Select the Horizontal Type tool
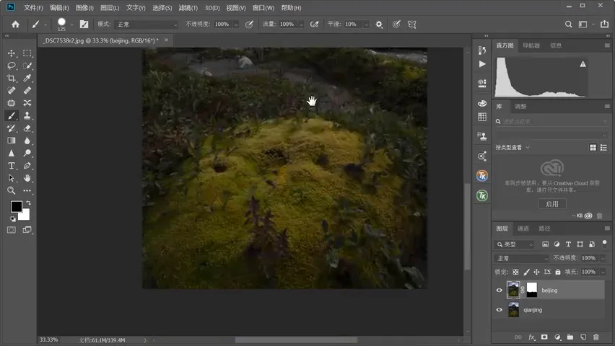The width and height of the screenshot is (615, 346). coord(12,166)
